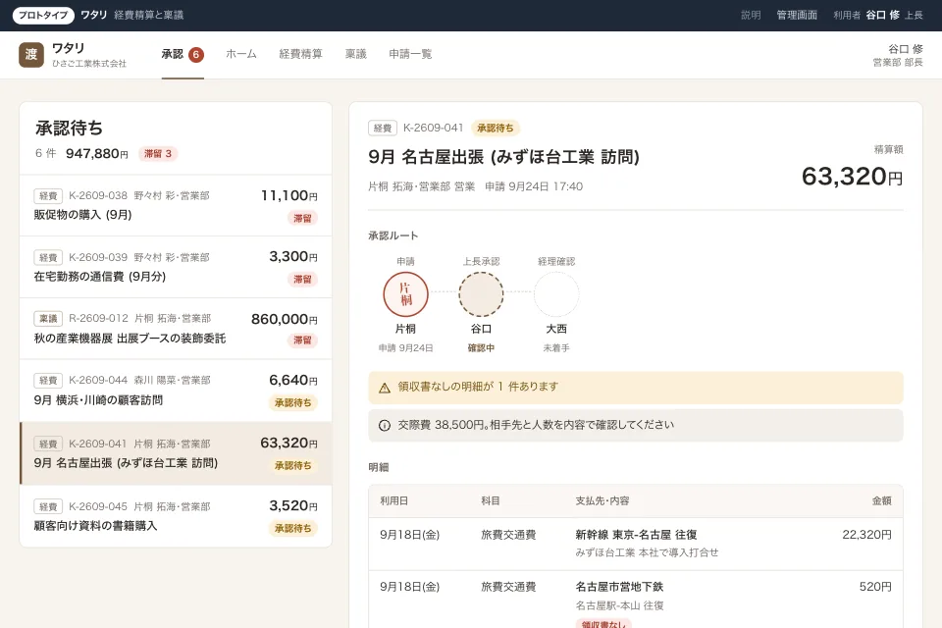Click the 63,320円 settlement total
This screenshot has height=628, width=942.
click(852, 177)
